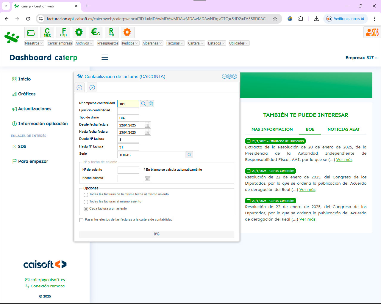Clear the company number with the trash icon
The image size is (381, 304).
[x=151, y=104]
